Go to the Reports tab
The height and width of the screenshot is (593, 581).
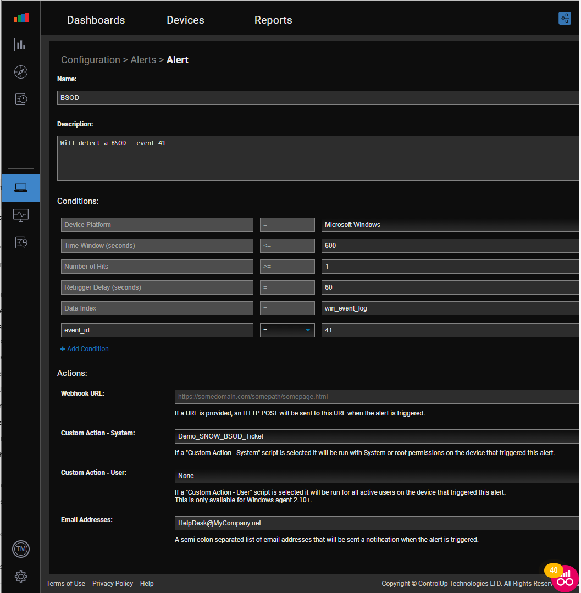[273, 20]
